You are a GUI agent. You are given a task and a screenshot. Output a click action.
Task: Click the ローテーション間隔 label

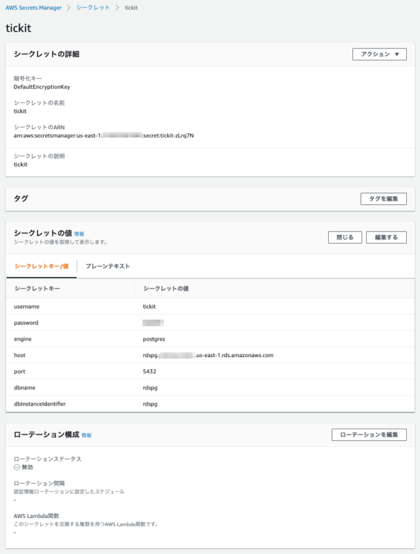[39, 483]
